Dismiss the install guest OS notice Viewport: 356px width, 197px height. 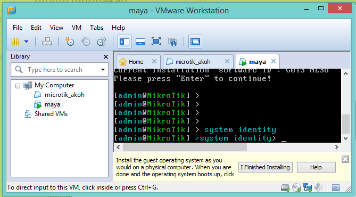click(345, 159)
